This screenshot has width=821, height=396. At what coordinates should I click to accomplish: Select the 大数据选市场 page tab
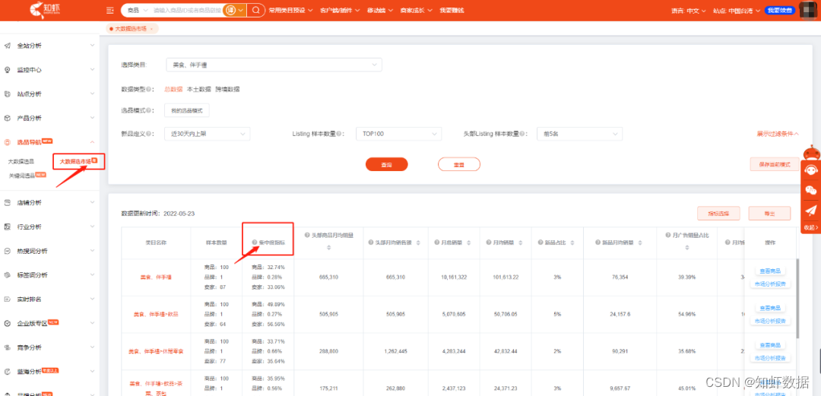coord(132,29)
